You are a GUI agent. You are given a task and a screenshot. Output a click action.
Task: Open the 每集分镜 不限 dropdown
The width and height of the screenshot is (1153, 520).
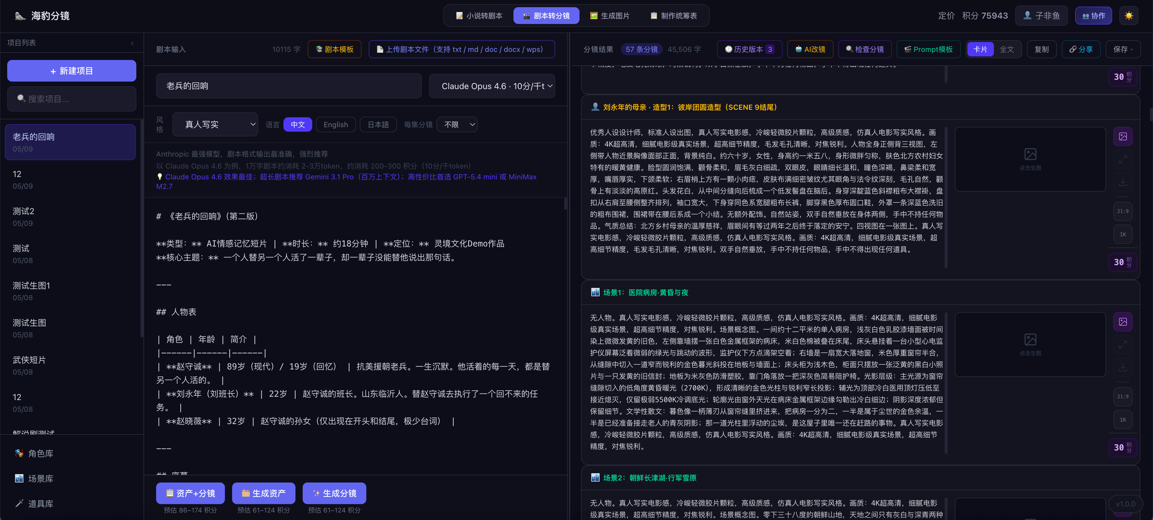click(x=457, y=124)
